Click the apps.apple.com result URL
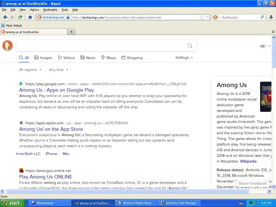The image size is (276, 207). click(x=76, y=123)
